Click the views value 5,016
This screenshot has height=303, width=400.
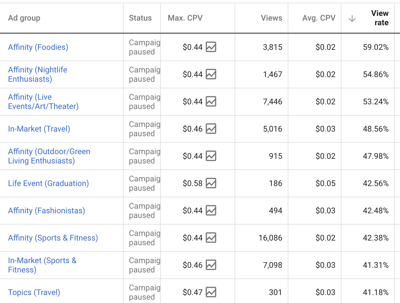point(273,129)
